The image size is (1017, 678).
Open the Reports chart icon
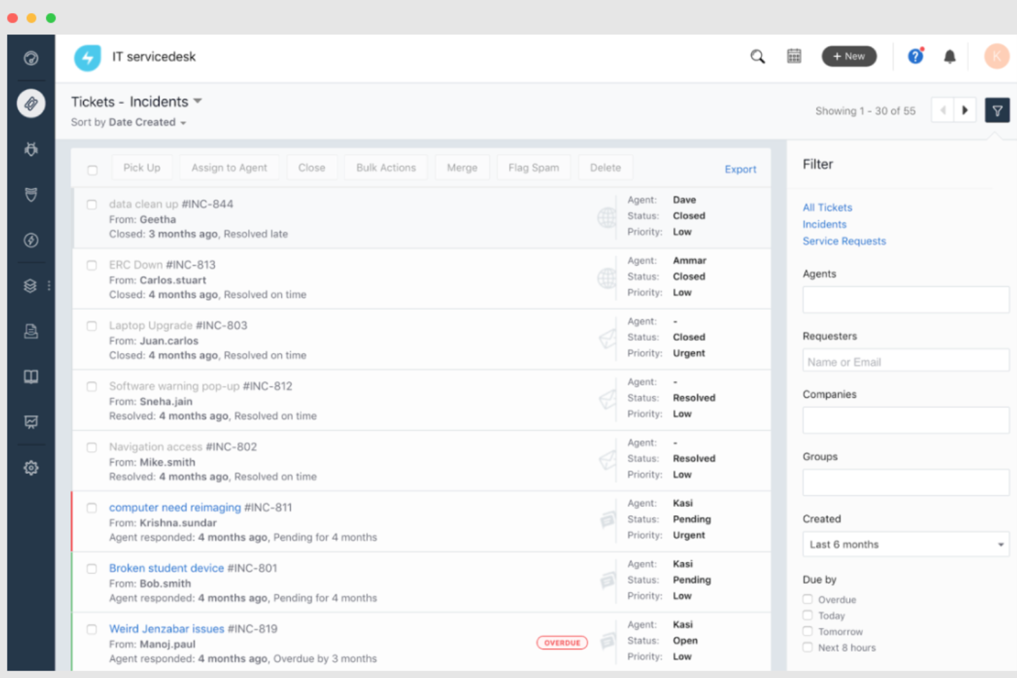click(x=30, y=422)
